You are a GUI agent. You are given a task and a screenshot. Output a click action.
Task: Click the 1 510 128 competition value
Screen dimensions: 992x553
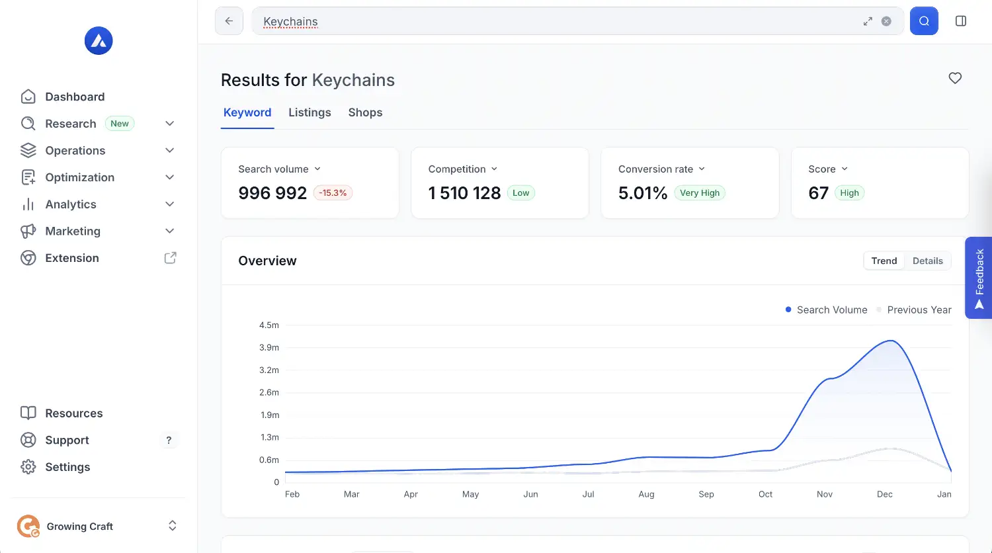tap(464, 193)
